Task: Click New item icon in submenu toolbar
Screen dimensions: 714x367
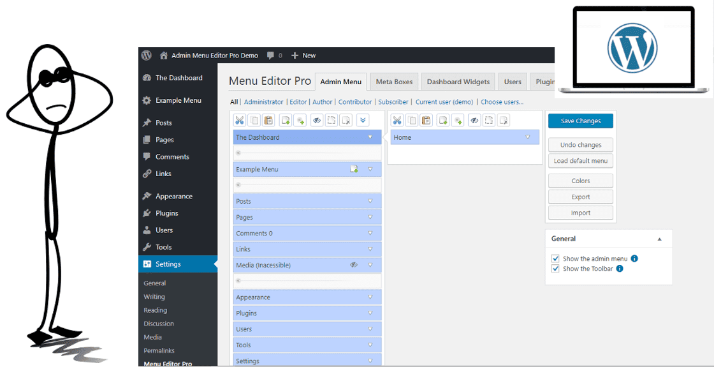Action: tap(443, 121)
